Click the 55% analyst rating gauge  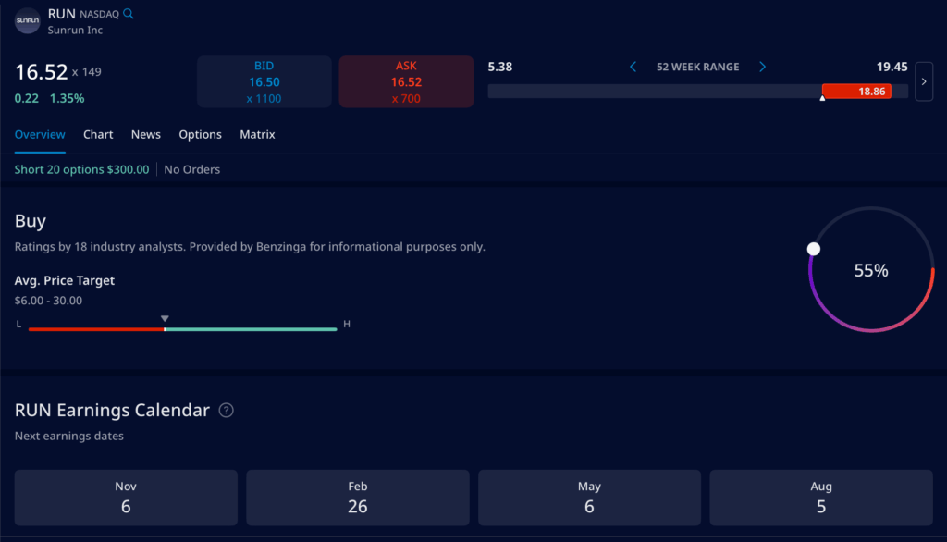[870, 270]
